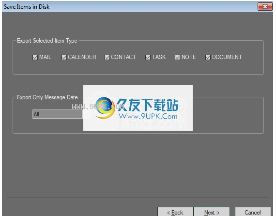Proceed with the Next button
The image size is (276, 216).
point(212,212)
